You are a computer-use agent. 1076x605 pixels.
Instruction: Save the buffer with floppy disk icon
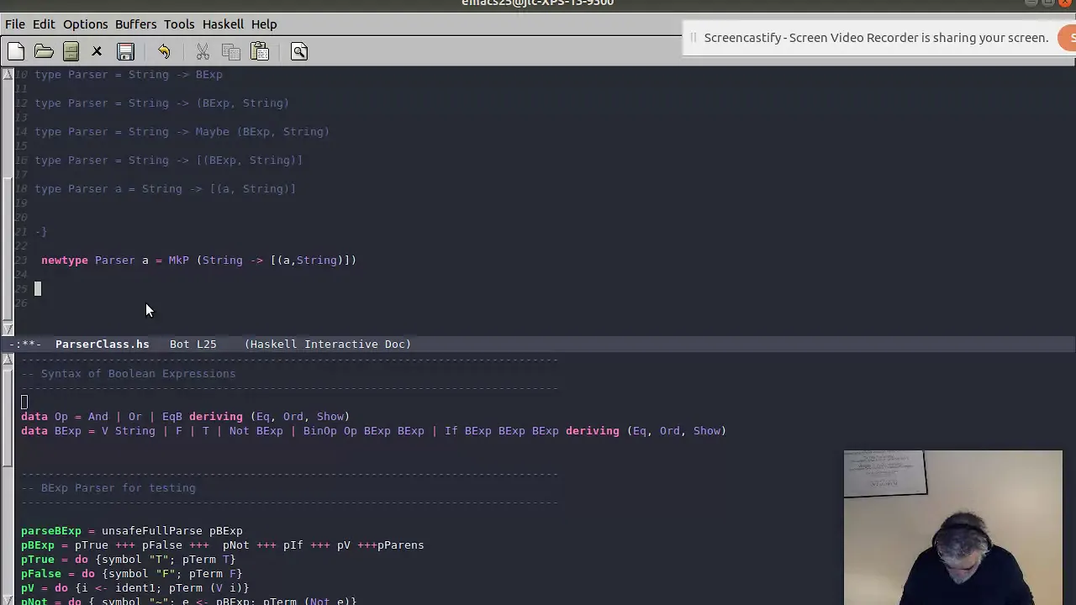pos(125,52)
